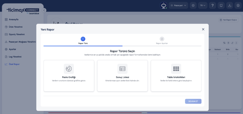This screenshot has height=114, width=243.
Task: Click Yeni Rapor Oluştur button
Action: [229, 20]
